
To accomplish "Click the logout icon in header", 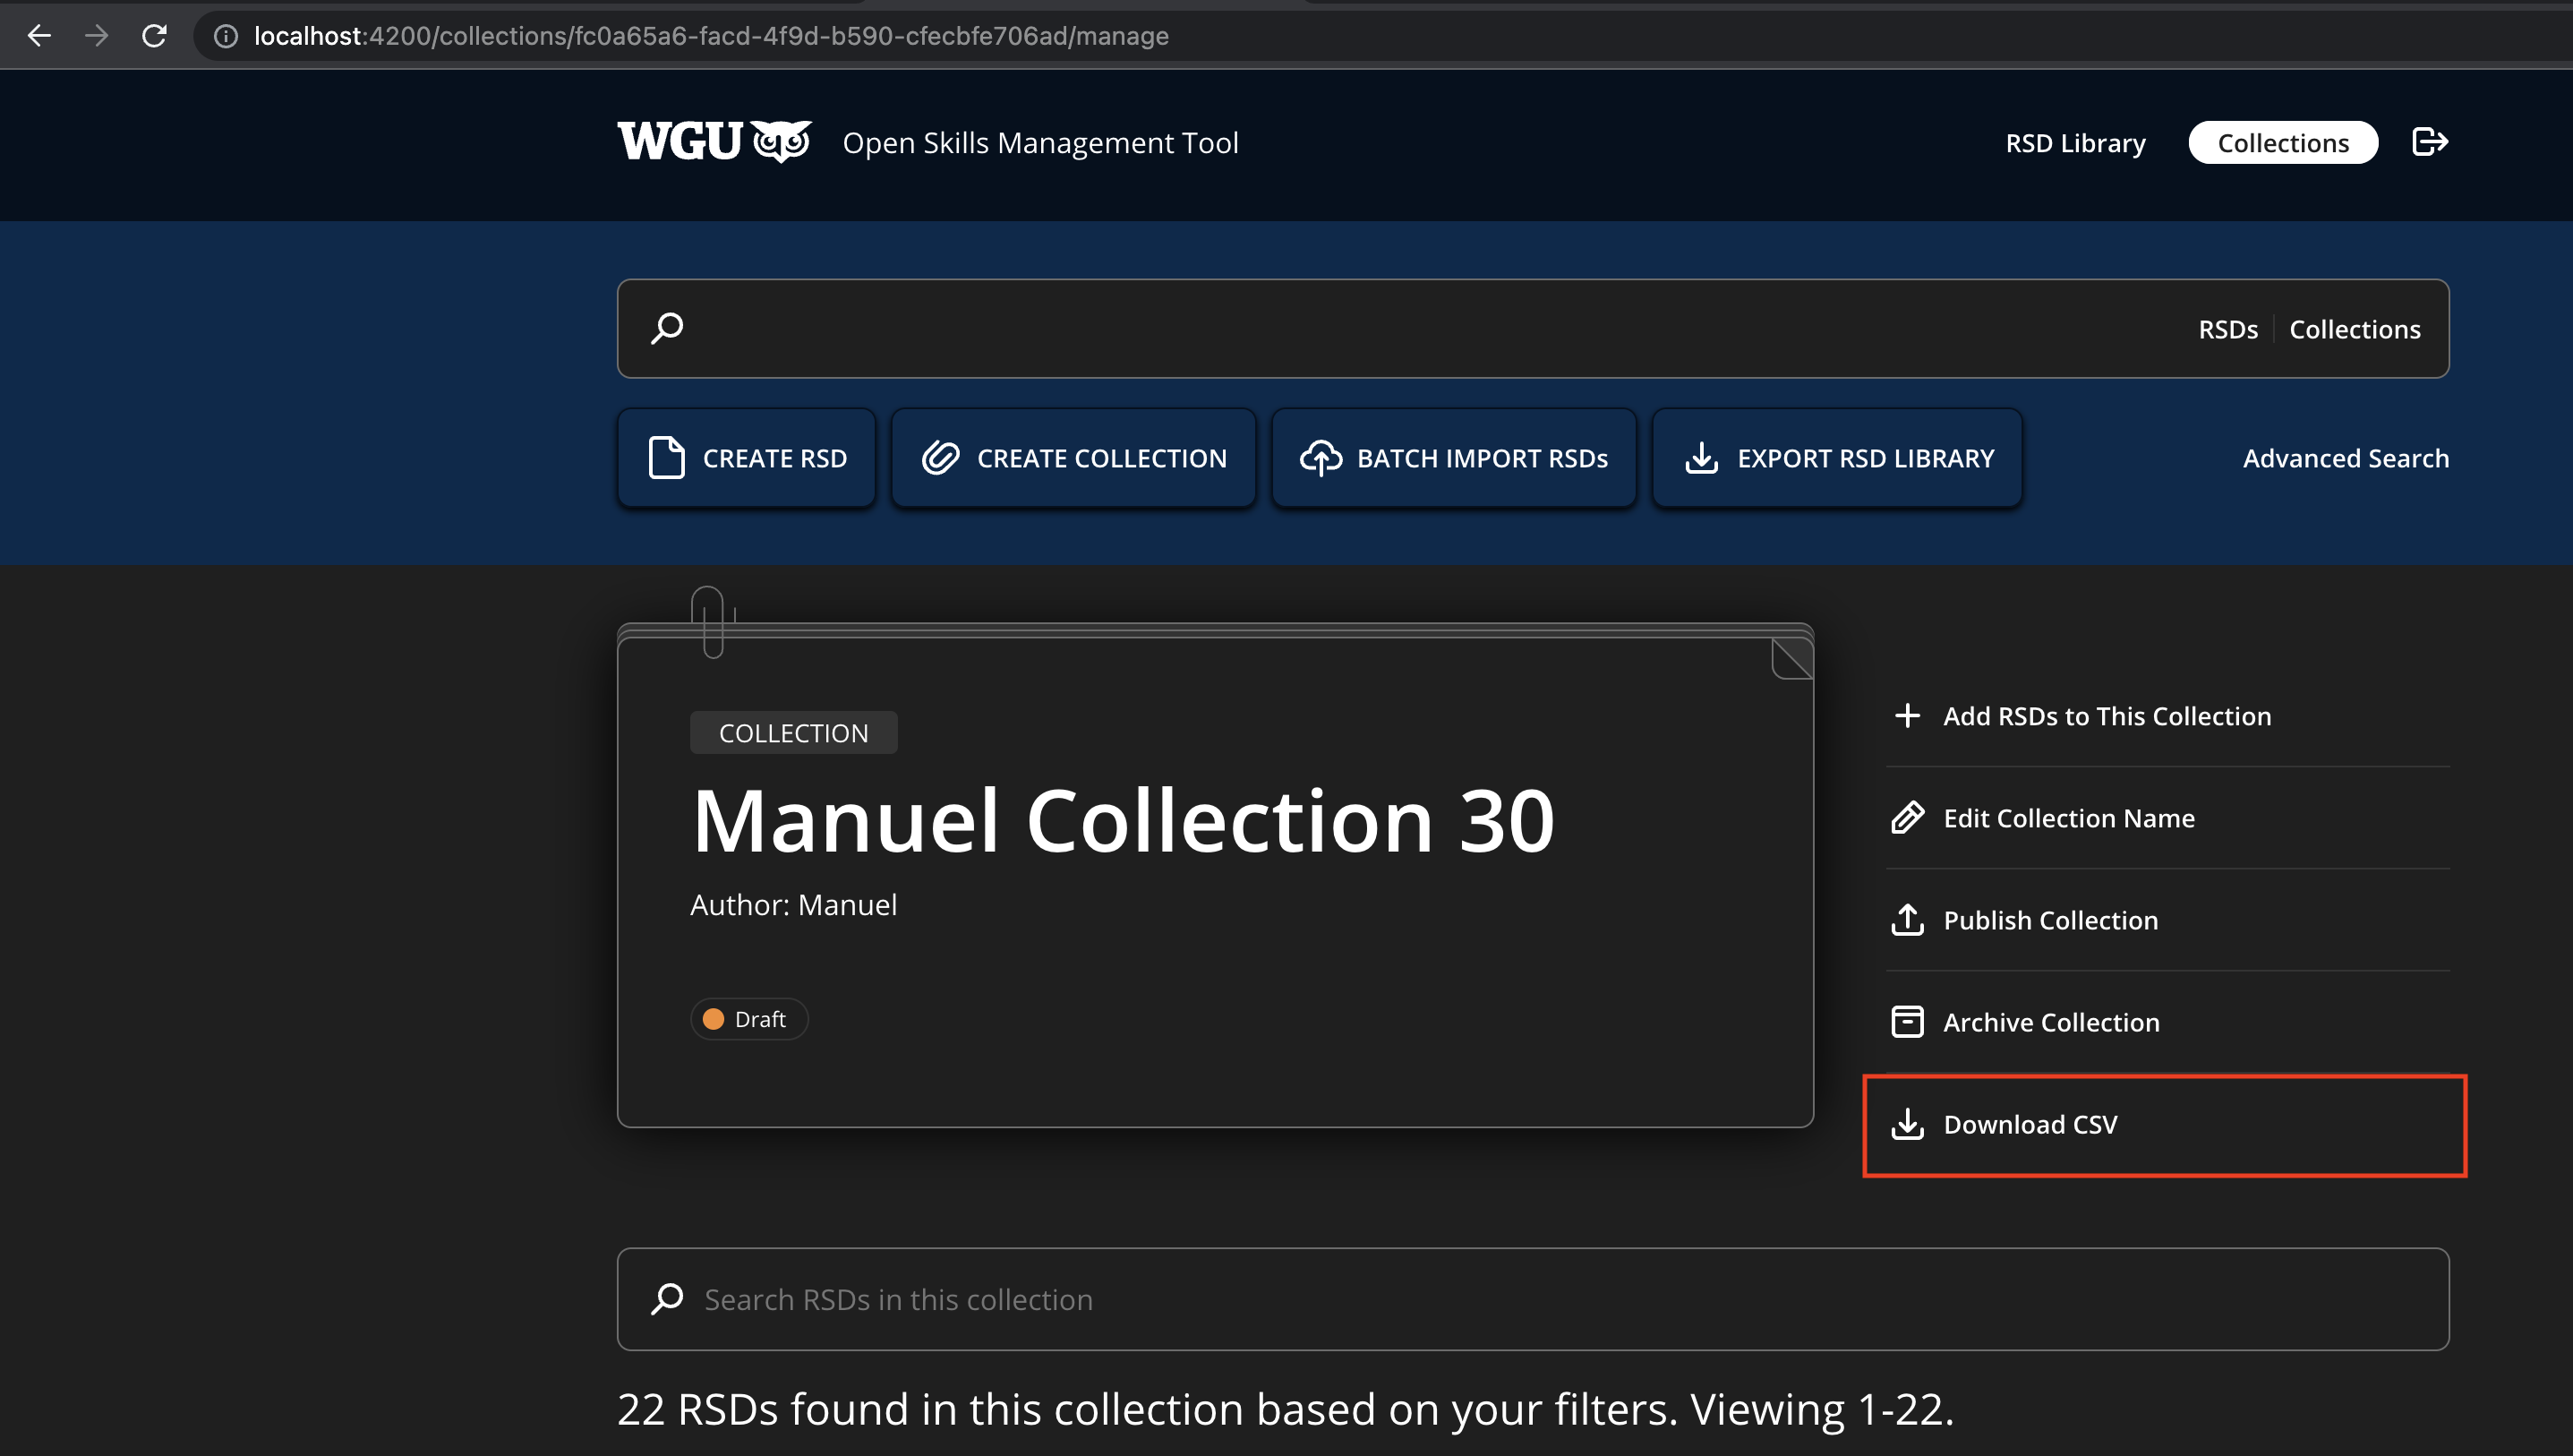I will (2429, 142).
